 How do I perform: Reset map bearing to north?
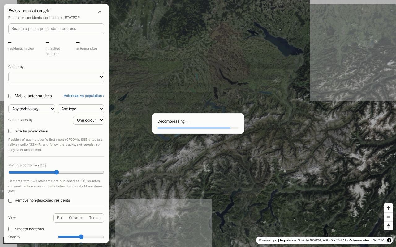(x=388, y=226)
